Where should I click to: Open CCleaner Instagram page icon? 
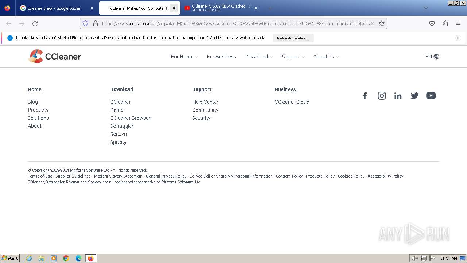pyautogui.click(x=382, y=96)
